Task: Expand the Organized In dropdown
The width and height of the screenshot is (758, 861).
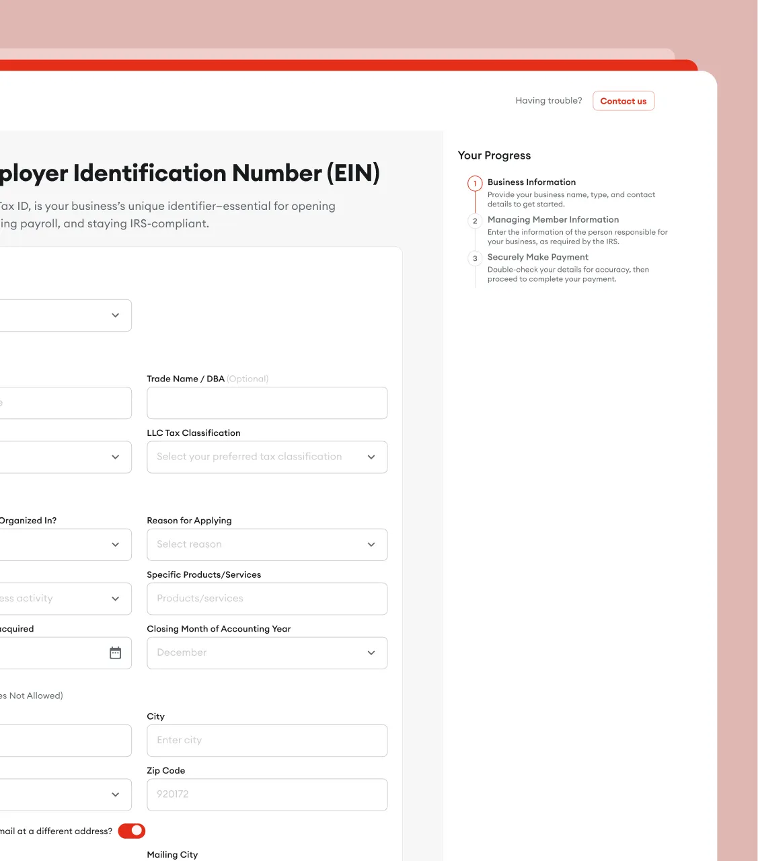Action: 65,545
